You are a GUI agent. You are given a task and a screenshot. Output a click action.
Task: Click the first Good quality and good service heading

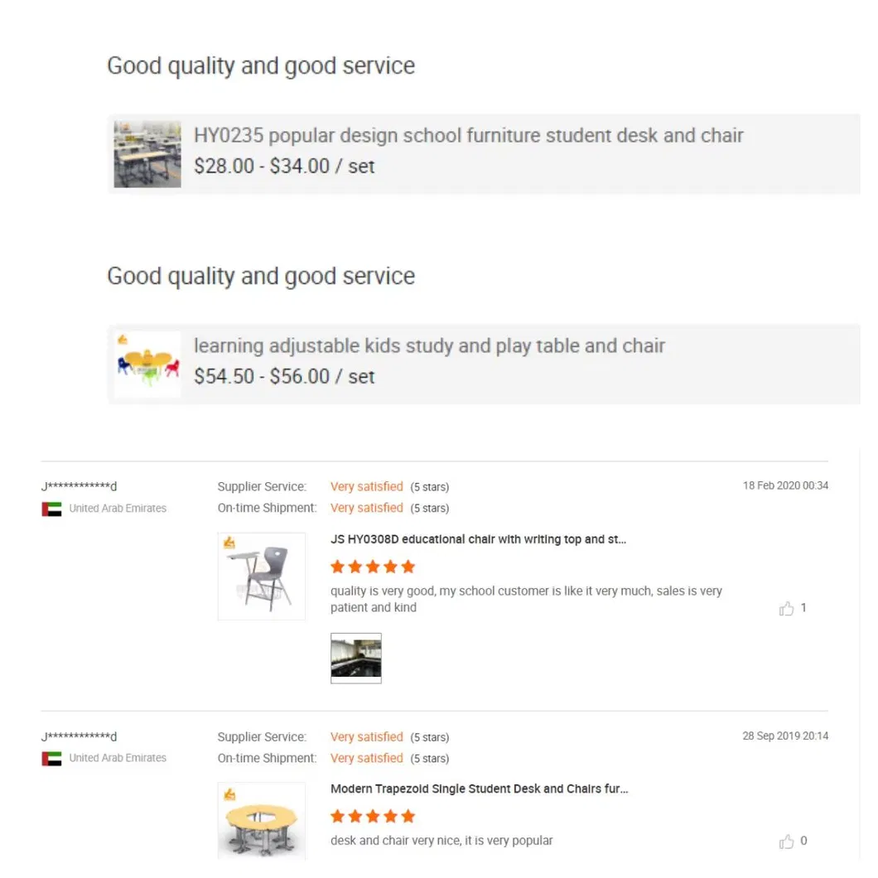(261, 66)
